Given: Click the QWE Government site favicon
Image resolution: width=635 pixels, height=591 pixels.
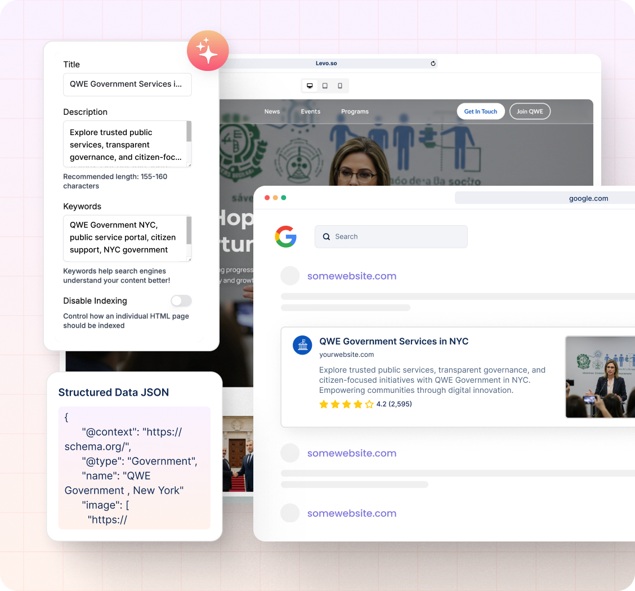Looking at the screenshot, I should coord(302,345).
